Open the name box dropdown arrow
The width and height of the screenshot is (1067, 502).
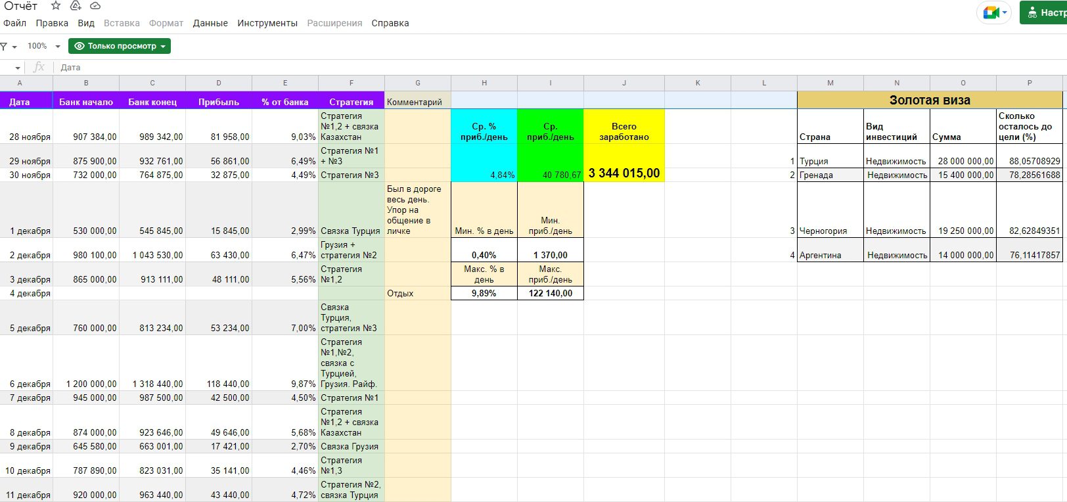(x=17, y=68)
